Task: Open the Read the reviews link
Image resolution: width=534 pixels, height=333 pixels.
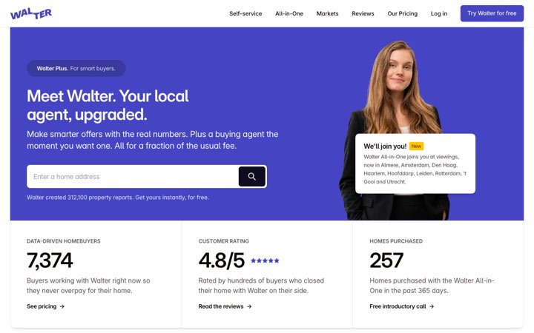Action: [x=225, y=306]
